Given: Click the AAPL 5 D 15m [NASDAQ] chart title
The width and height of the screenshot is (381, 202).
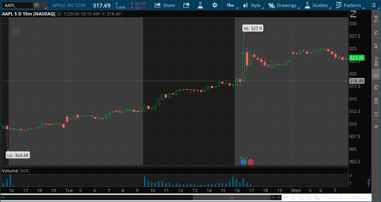Looking at the screenshot, I should click(x=29, y=14).
